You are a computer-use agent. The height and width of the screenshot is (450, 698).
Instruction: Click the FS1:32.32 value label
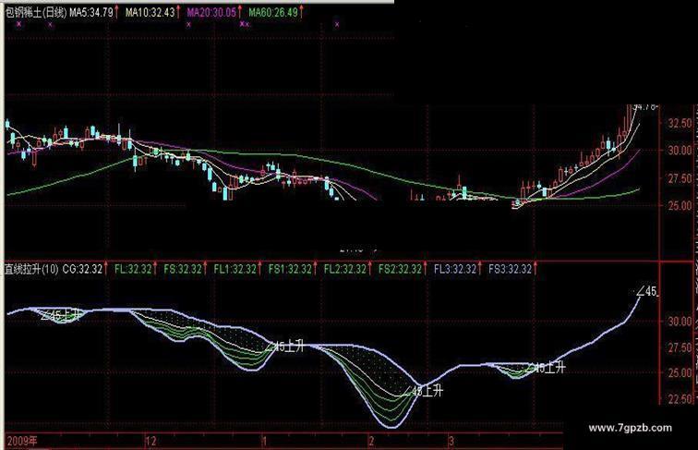click(290, 269)
